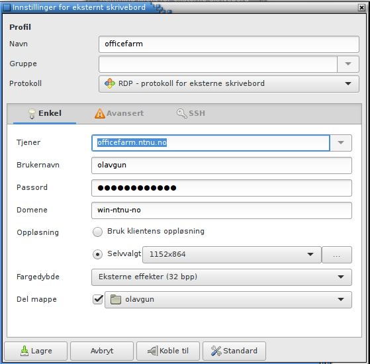The image size is (370, 364).
Task: Click into the Brukernavn input field
Action: pos(222,165)
